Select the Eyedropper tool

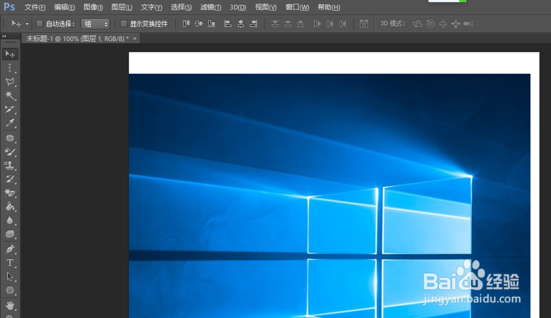tap(10, 123)
